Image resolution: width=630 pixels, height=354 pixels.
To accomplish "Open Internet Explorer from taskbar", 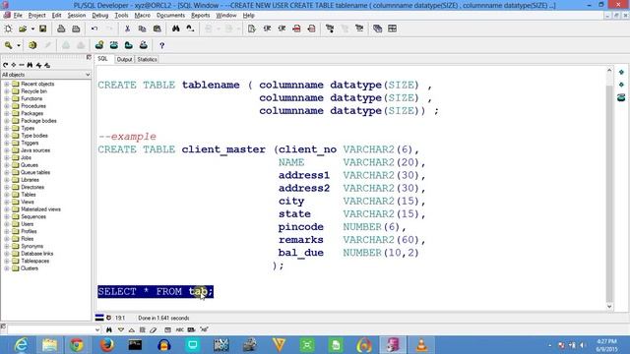I will coord(21,345).
